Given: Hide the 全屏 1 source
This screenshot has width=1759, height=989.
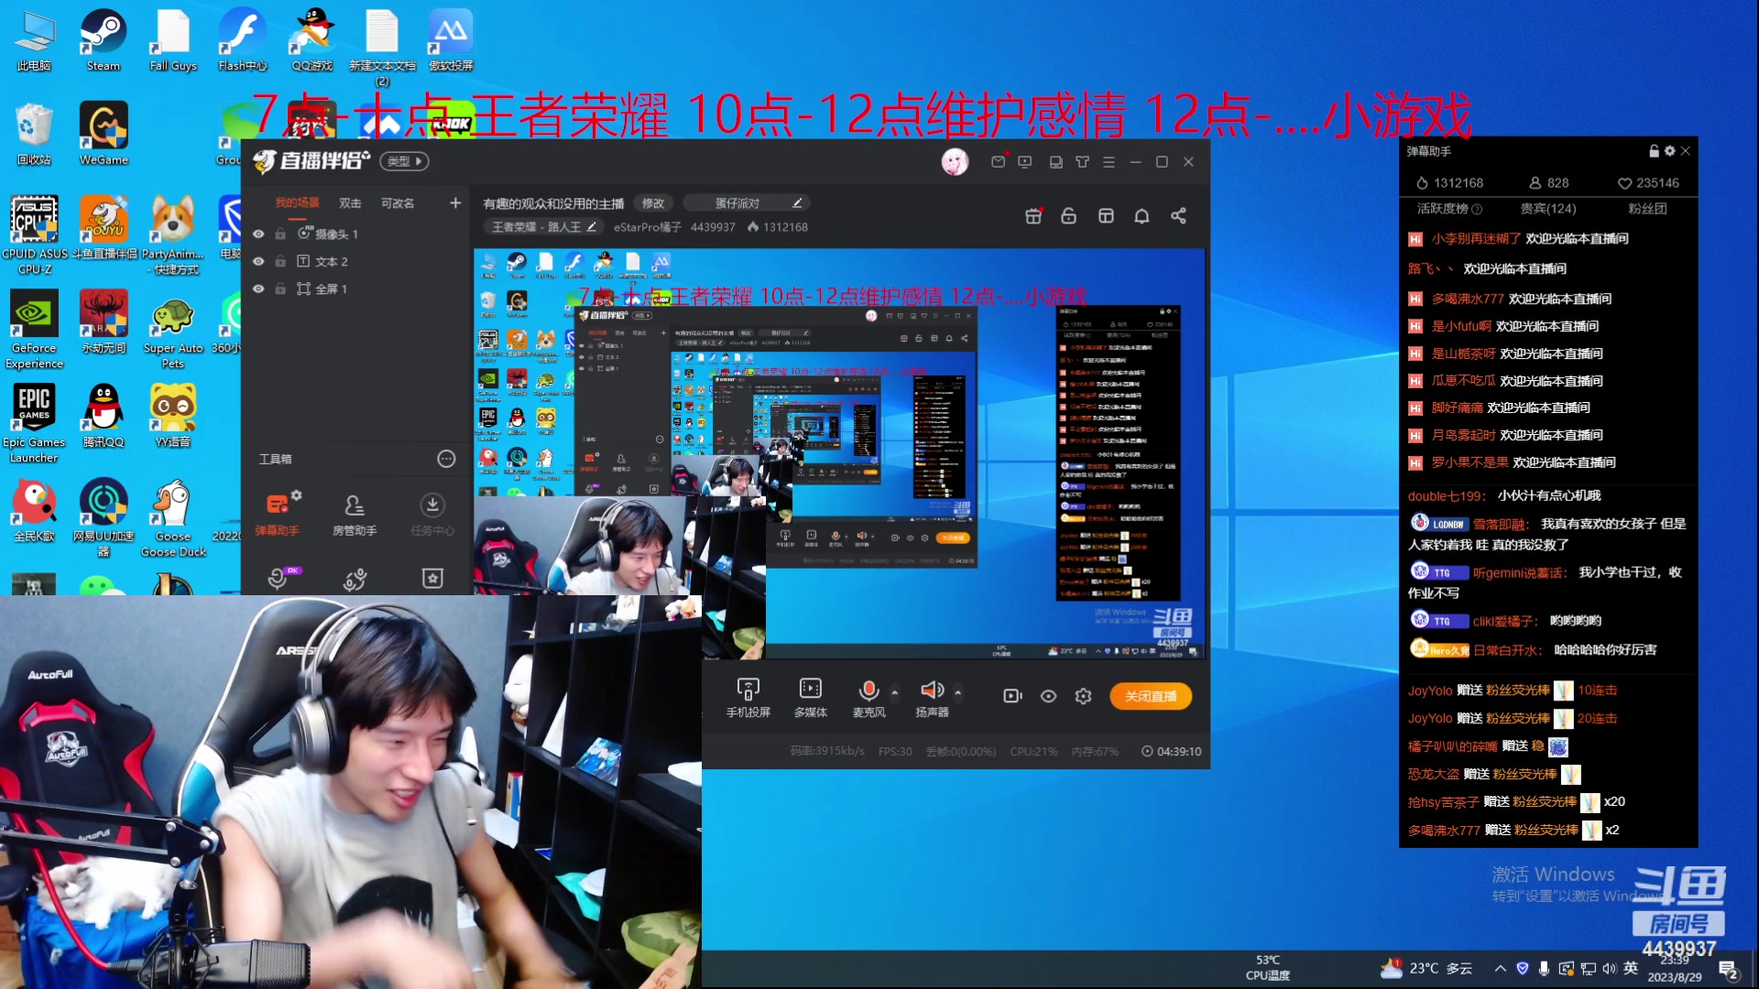Looking at the screenshot, I should 258,289.
